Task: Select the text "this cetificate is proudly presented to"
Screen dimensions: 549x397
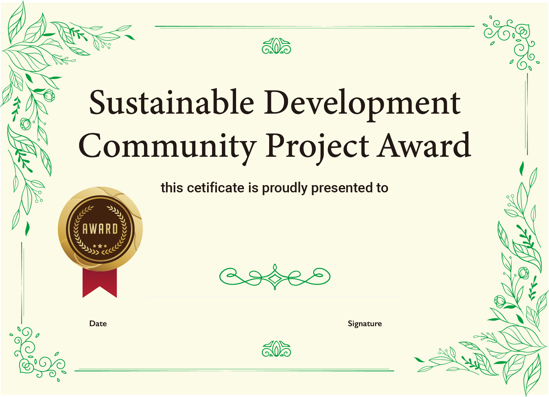Action: tap(274, 188)
